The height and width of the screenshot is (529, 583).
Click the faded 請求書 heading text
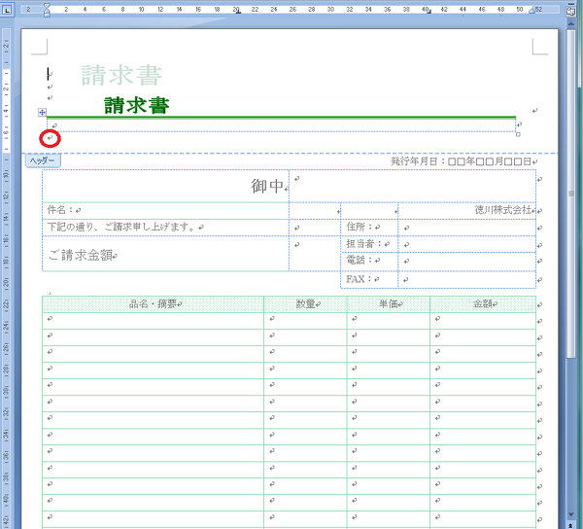(x=121, y=75)
